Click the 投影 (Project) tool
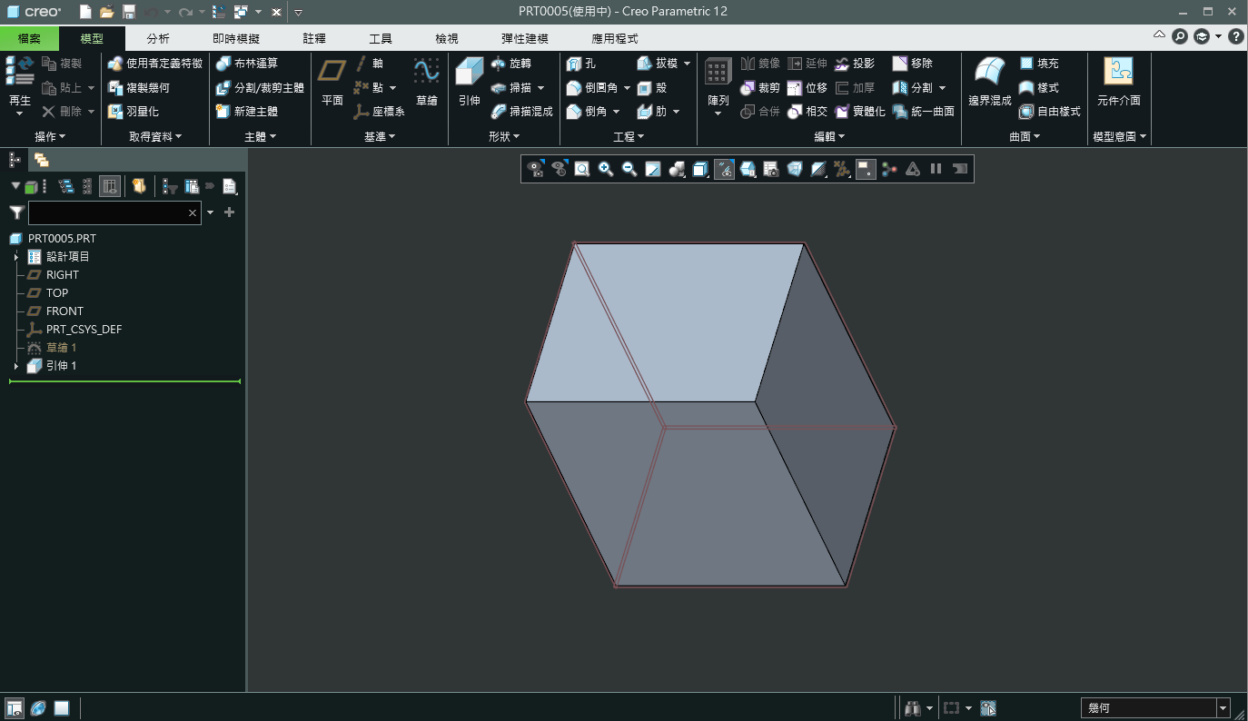 [x=855, y=64]
